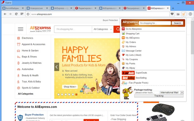The height and width of the screenshot is (121, 194).
Task: Click the Bags & Shoes category
Action: (x=29, y=57)
